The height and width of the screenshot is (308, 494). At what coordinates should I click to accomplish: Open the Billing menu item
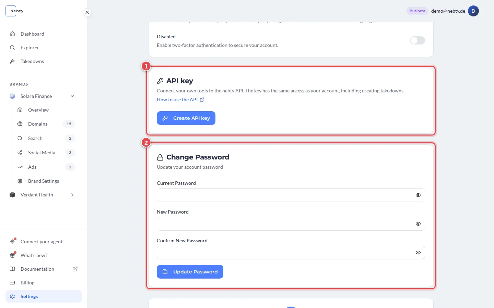point(44,283)
